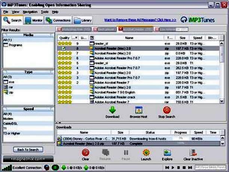Stop the search with the red icon

pyautogui.click(x=167, y=110)
